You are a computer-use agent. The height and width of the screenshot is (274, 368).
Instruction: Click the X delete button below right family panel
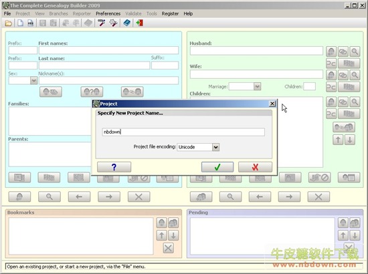tap(318, 196)
